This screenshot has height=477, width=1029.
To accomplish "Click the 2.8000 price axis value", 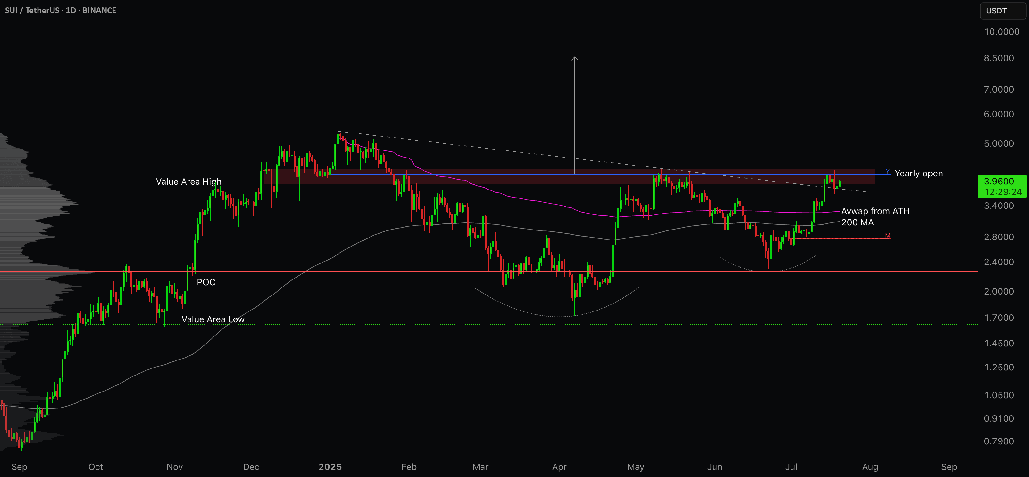I will point(999,237).
